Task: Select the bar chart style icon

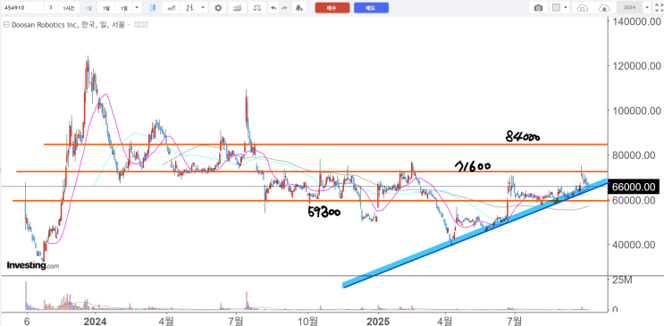Action: pyautogui.click(x=191, y=8)
